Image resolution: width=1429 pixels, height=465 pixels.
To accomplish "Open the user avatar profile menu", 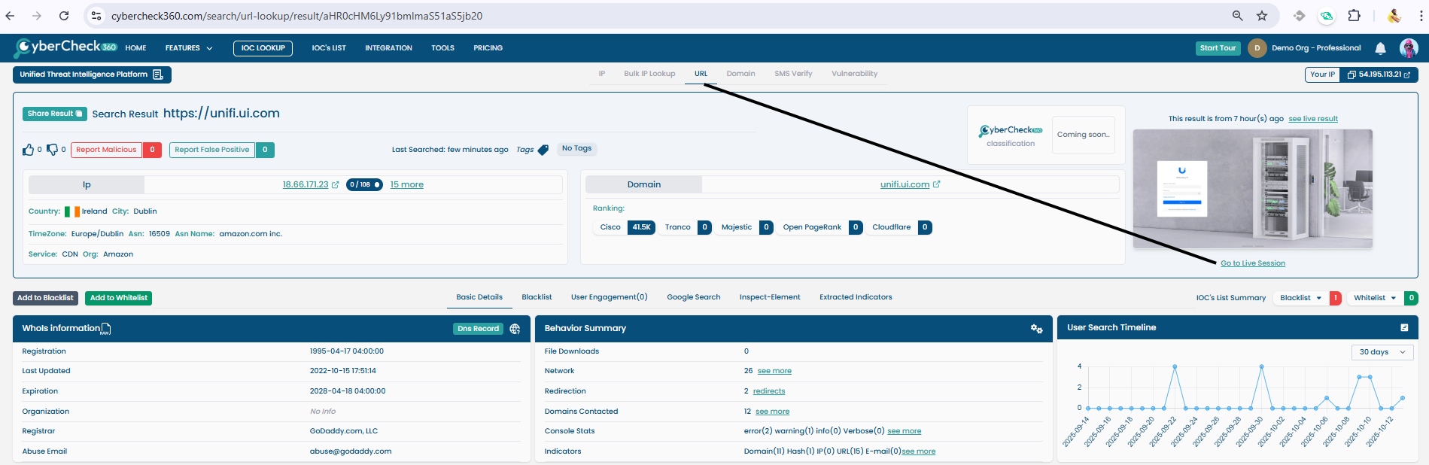I will pos(1409,48).
